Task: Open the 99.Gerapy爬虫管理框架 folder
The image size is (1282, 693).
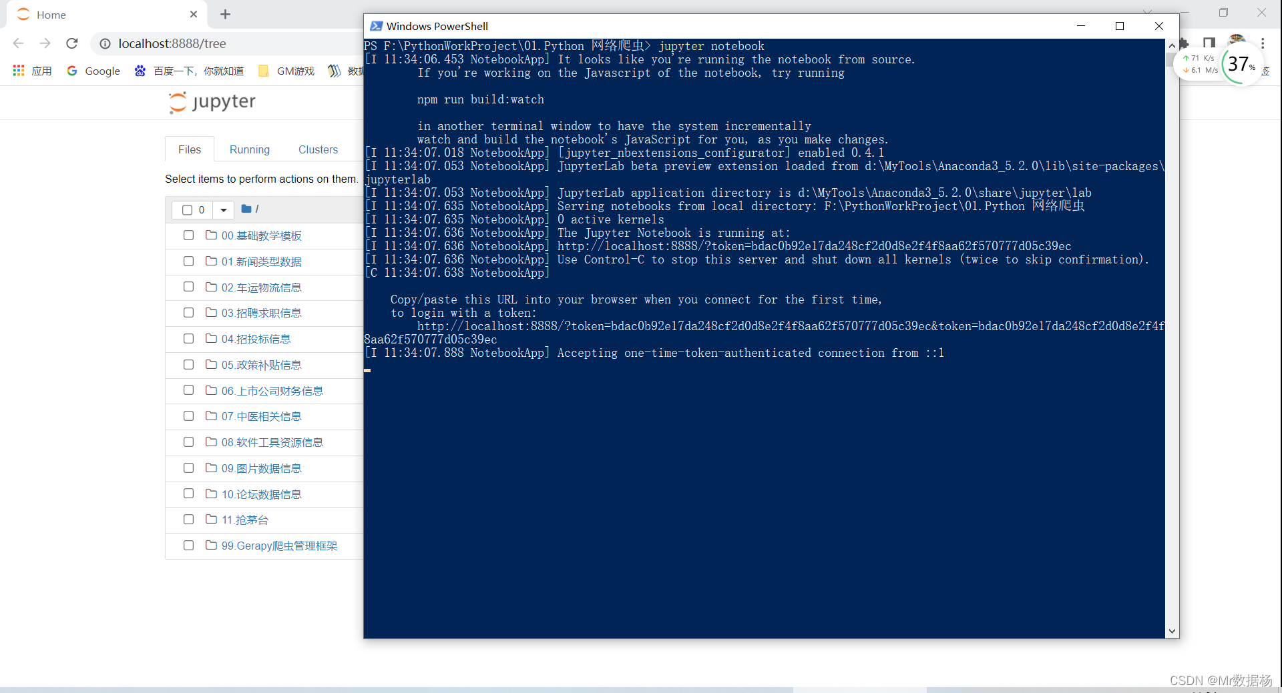Action: 280,546
